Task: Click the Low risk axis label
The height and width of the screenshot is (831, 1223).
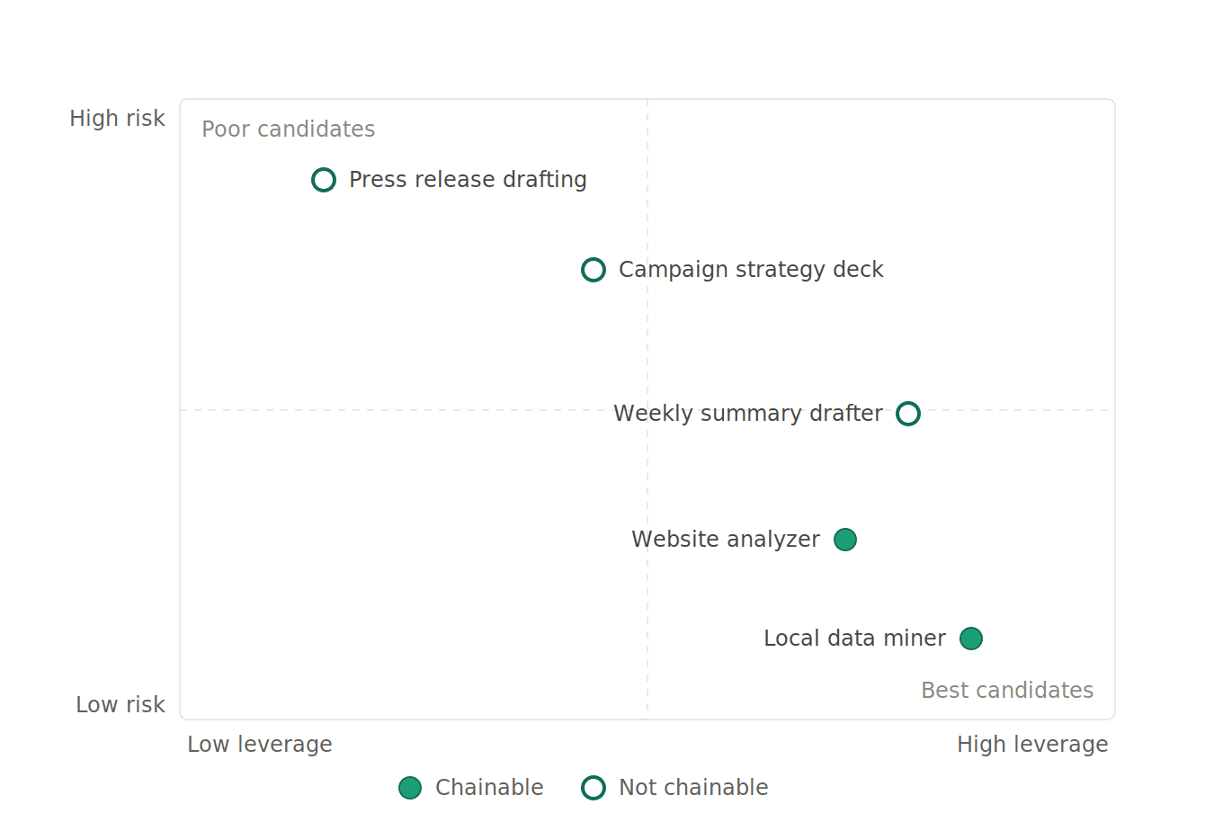Action: (121, 705)
